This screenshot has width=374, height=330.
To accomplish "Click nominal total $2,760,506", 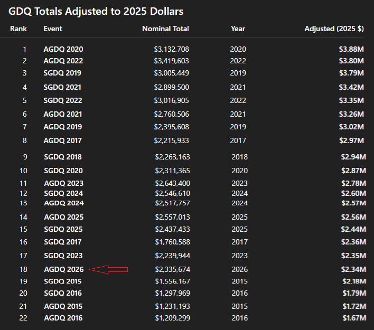I will tap(172, 114).
